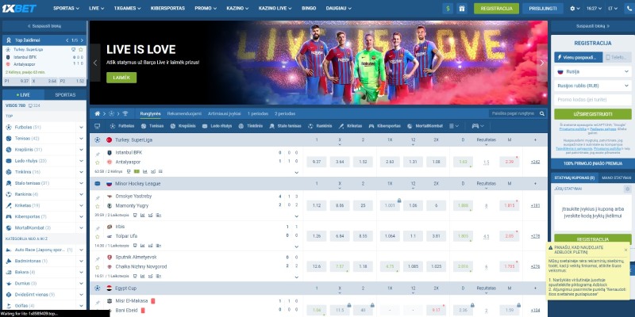Open KIBERSPORTAS in top navigation
635x317 pixels.
pos(167,9)
